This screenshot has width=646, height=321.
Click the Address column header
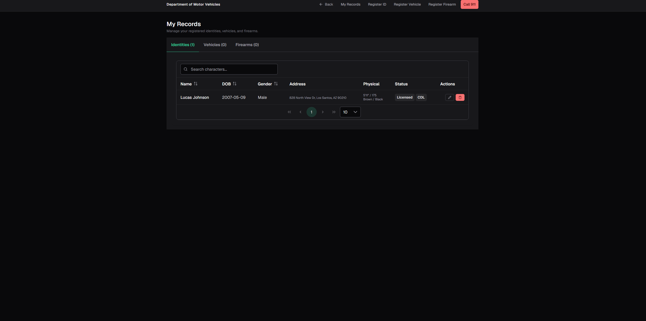pos(297,84)
